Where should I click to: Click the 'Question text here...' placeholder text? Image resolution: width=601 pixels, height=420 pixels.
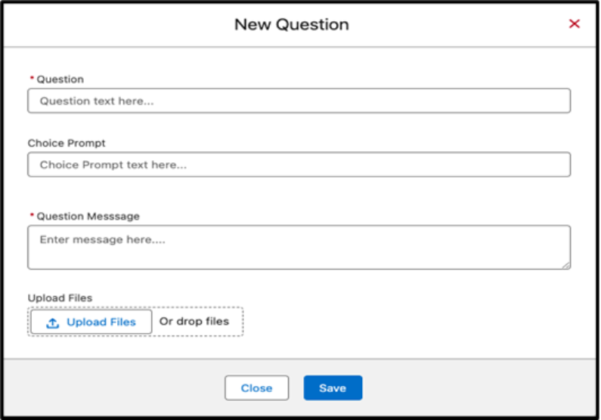point(97,101)
